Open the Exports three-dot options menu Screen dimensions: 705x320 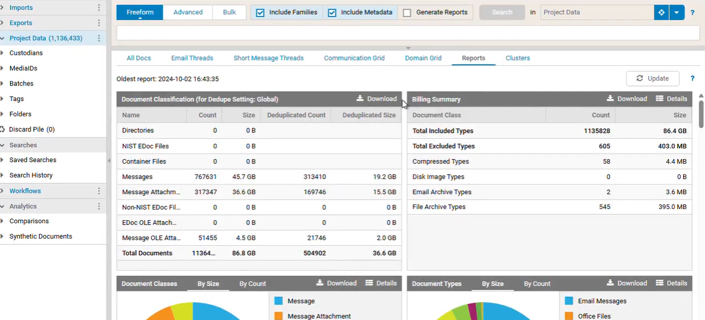(x=99, y=23)
